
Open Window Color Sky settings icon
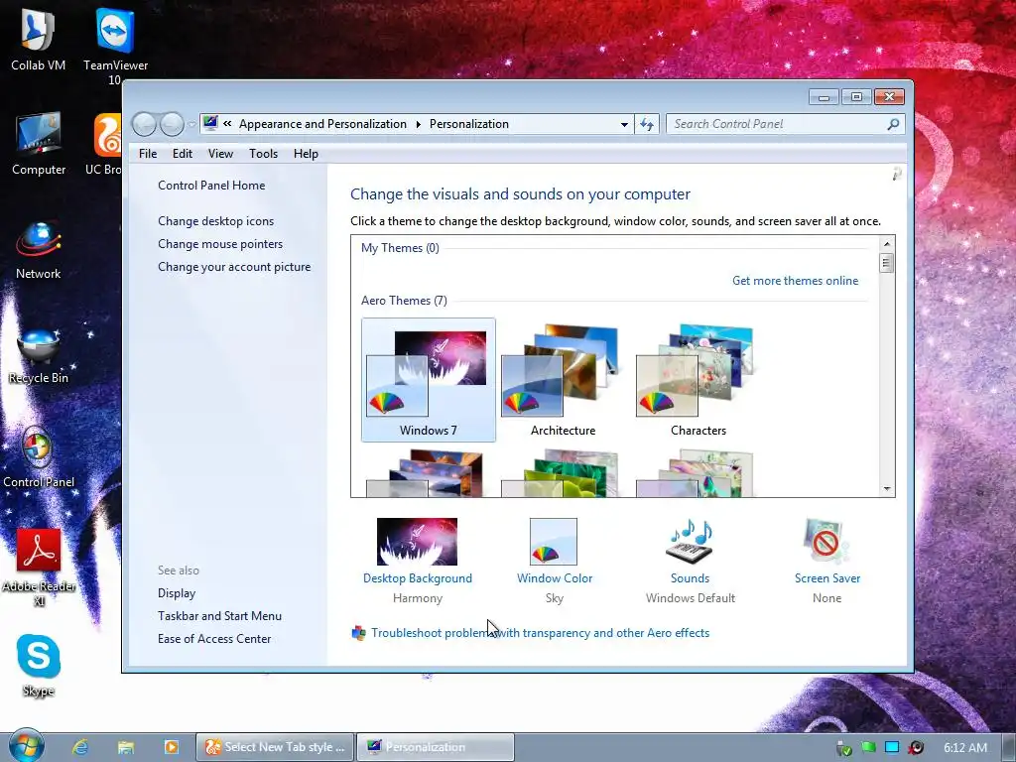pos(554,542)
